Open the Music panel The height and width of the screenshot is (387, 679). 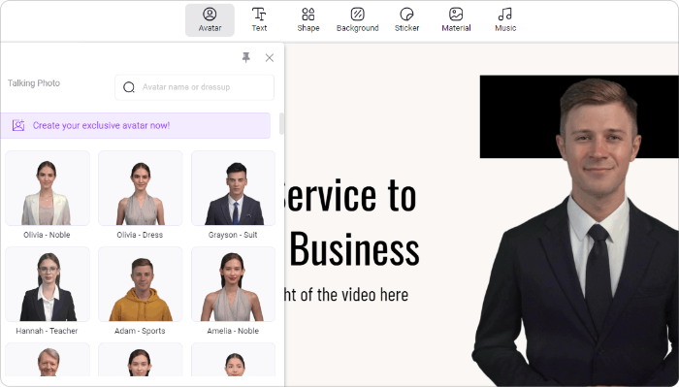pos(505,20)
